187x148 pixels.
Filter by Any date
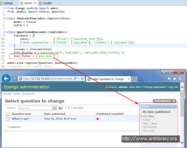(148, 116)
